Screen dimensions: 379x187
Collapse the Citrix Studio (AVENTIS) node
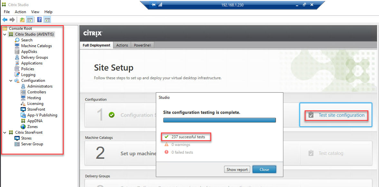4,34
